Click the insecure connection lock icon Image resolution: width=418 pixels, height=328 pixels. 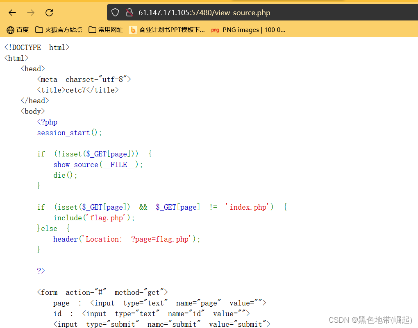(x=129, y=13)
